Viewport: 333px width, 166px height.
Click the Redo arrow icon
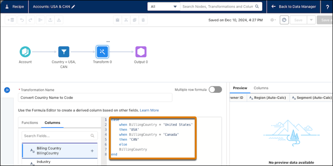click(x=30, y=20)
